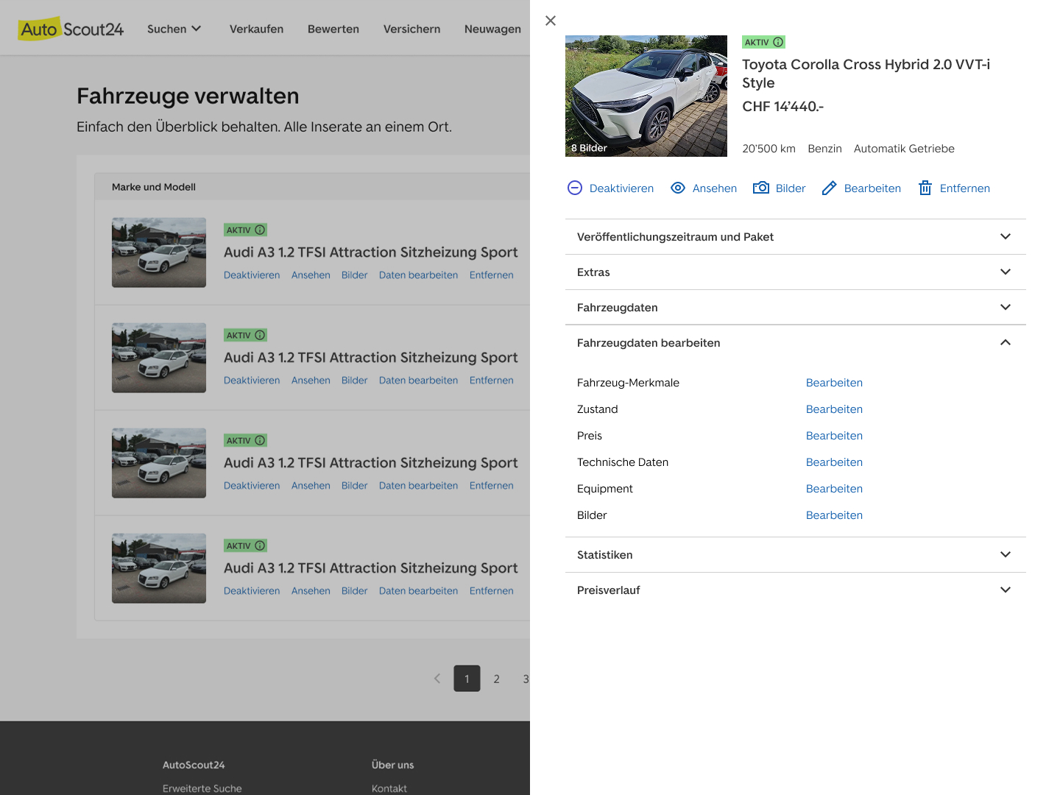Click Bilder on first Audi A3 listing
The width and height of the screenshot is (1060, 795).
tap(354, 275)
